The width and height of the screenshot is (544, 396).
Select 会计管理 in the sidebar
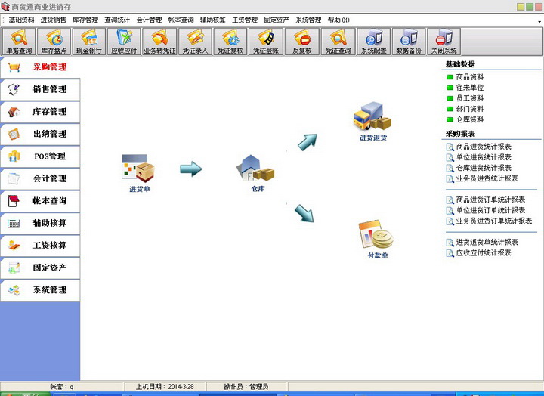[40, 178]
